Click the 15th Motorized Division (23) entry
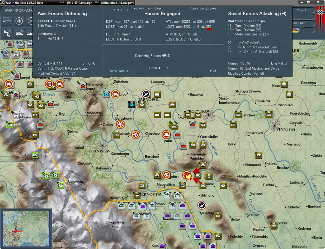 248,34
